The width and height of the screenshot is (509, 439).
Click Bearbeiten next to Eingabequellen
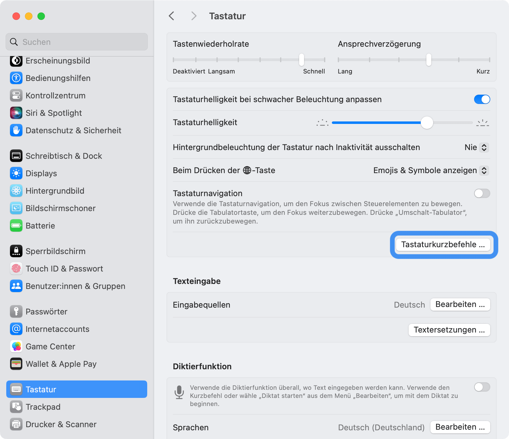point(460,304)
